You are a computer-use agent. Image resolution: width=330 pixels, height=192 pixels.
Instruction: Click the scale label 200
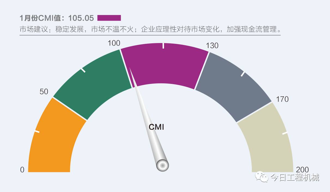pyautogui.click(x=302, y=170)
